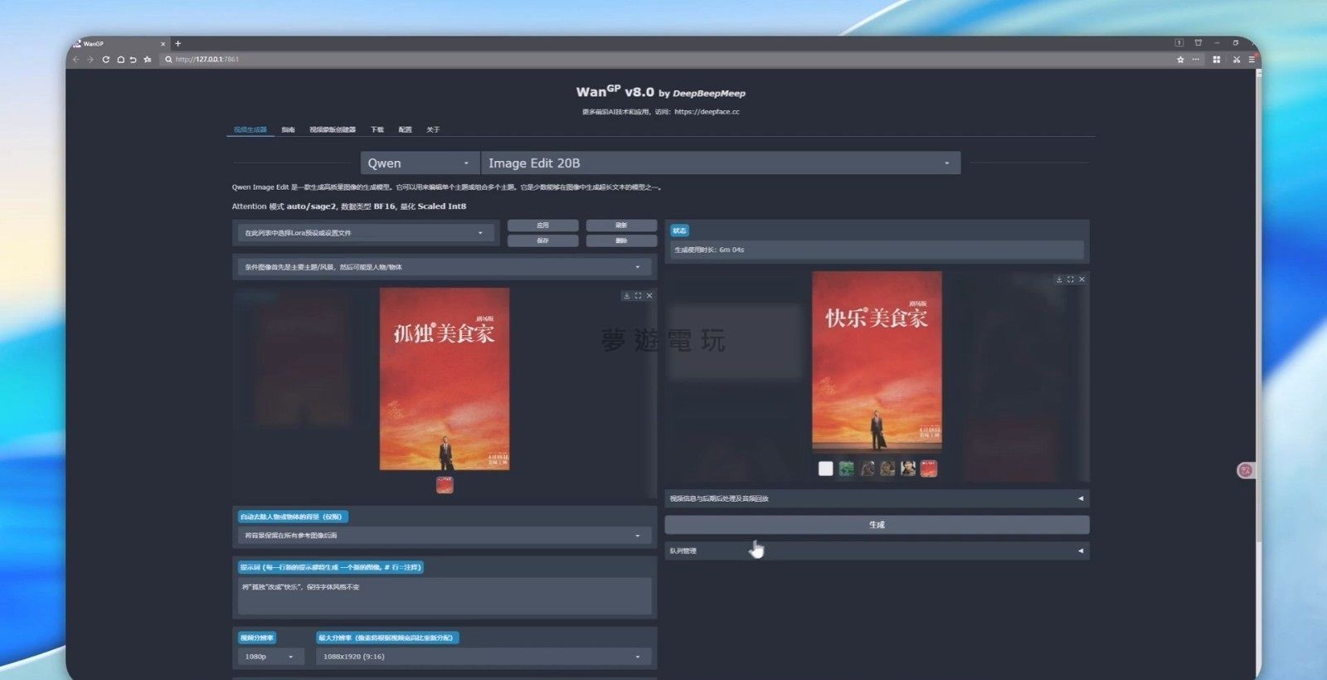Open the browser screenshot scissors tool
This screenshot has height=680, width=1327.
[1236, 60]
